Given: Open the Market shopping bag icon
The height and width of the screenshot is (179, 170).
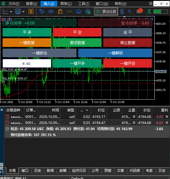Looking at the screenshot, I should pyautogui.click(x=60, y=12).
